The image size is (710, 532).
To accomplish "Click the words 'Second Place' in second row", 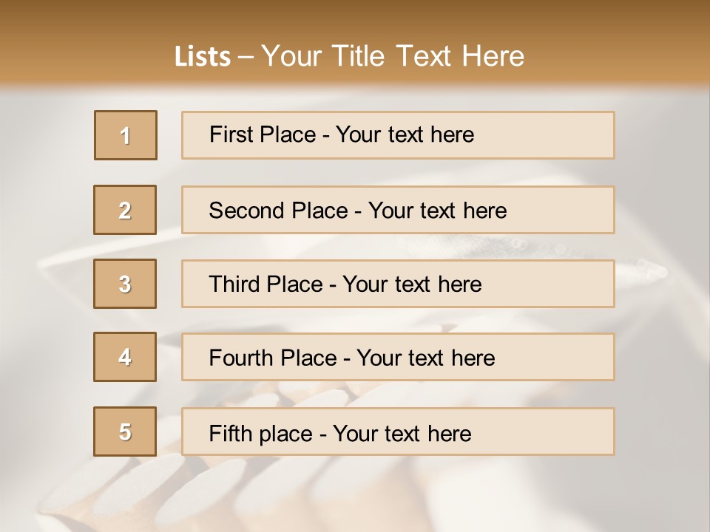I will point(278,211).
